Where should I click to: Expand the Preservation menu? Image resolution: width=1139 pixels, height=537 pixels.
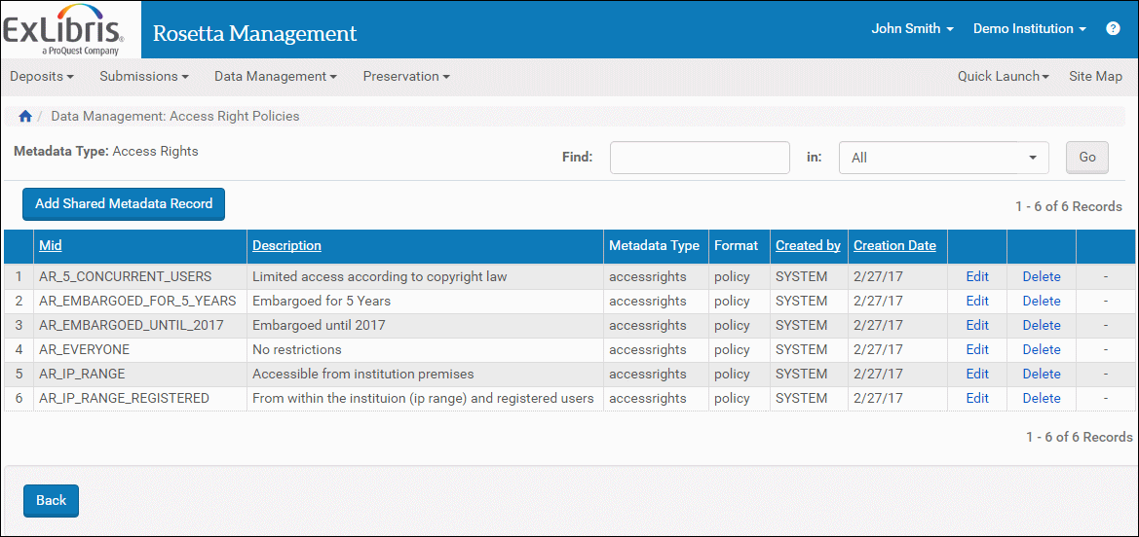coord(405,77)
